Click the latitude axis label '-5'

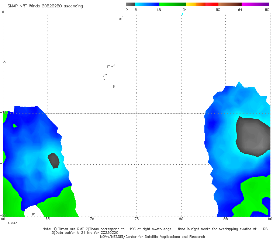(x=3, y=62)
